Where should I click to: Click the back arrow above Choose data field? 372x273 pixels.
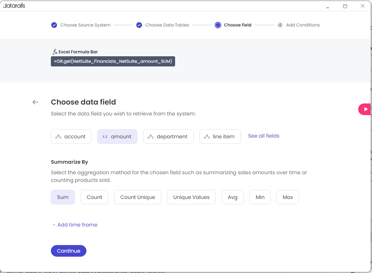(x=35, y=102)
